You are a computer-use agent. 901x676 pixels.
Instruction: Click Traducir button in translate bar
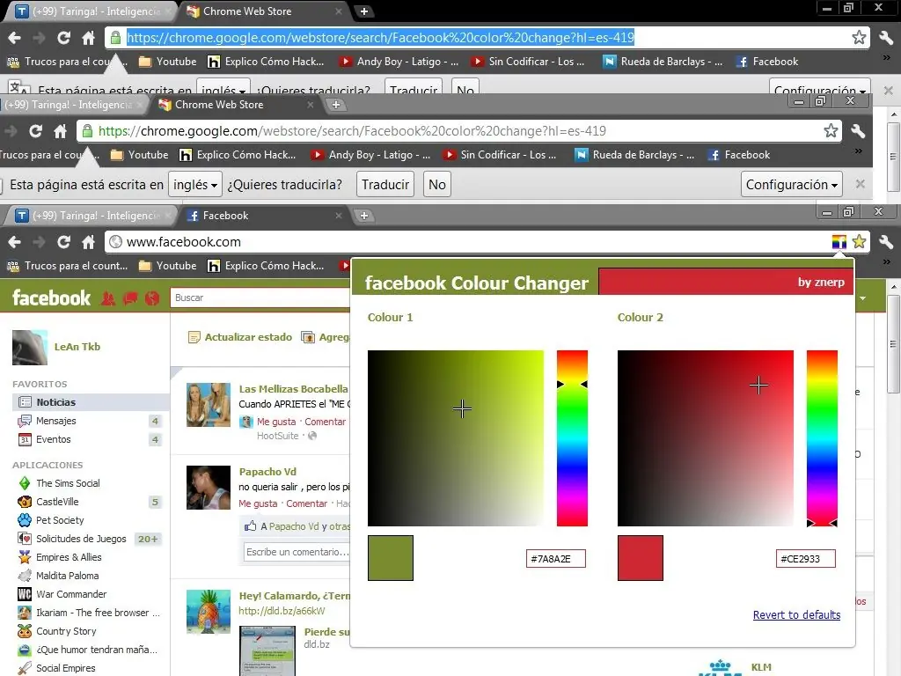[385, 185]
